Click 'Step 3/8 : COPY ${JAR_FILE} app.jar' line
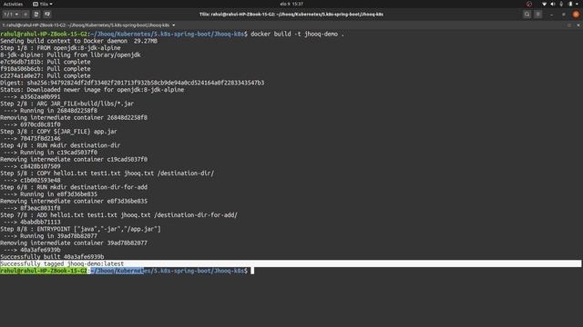Screen dimensions: 583x327 [58, 132]
